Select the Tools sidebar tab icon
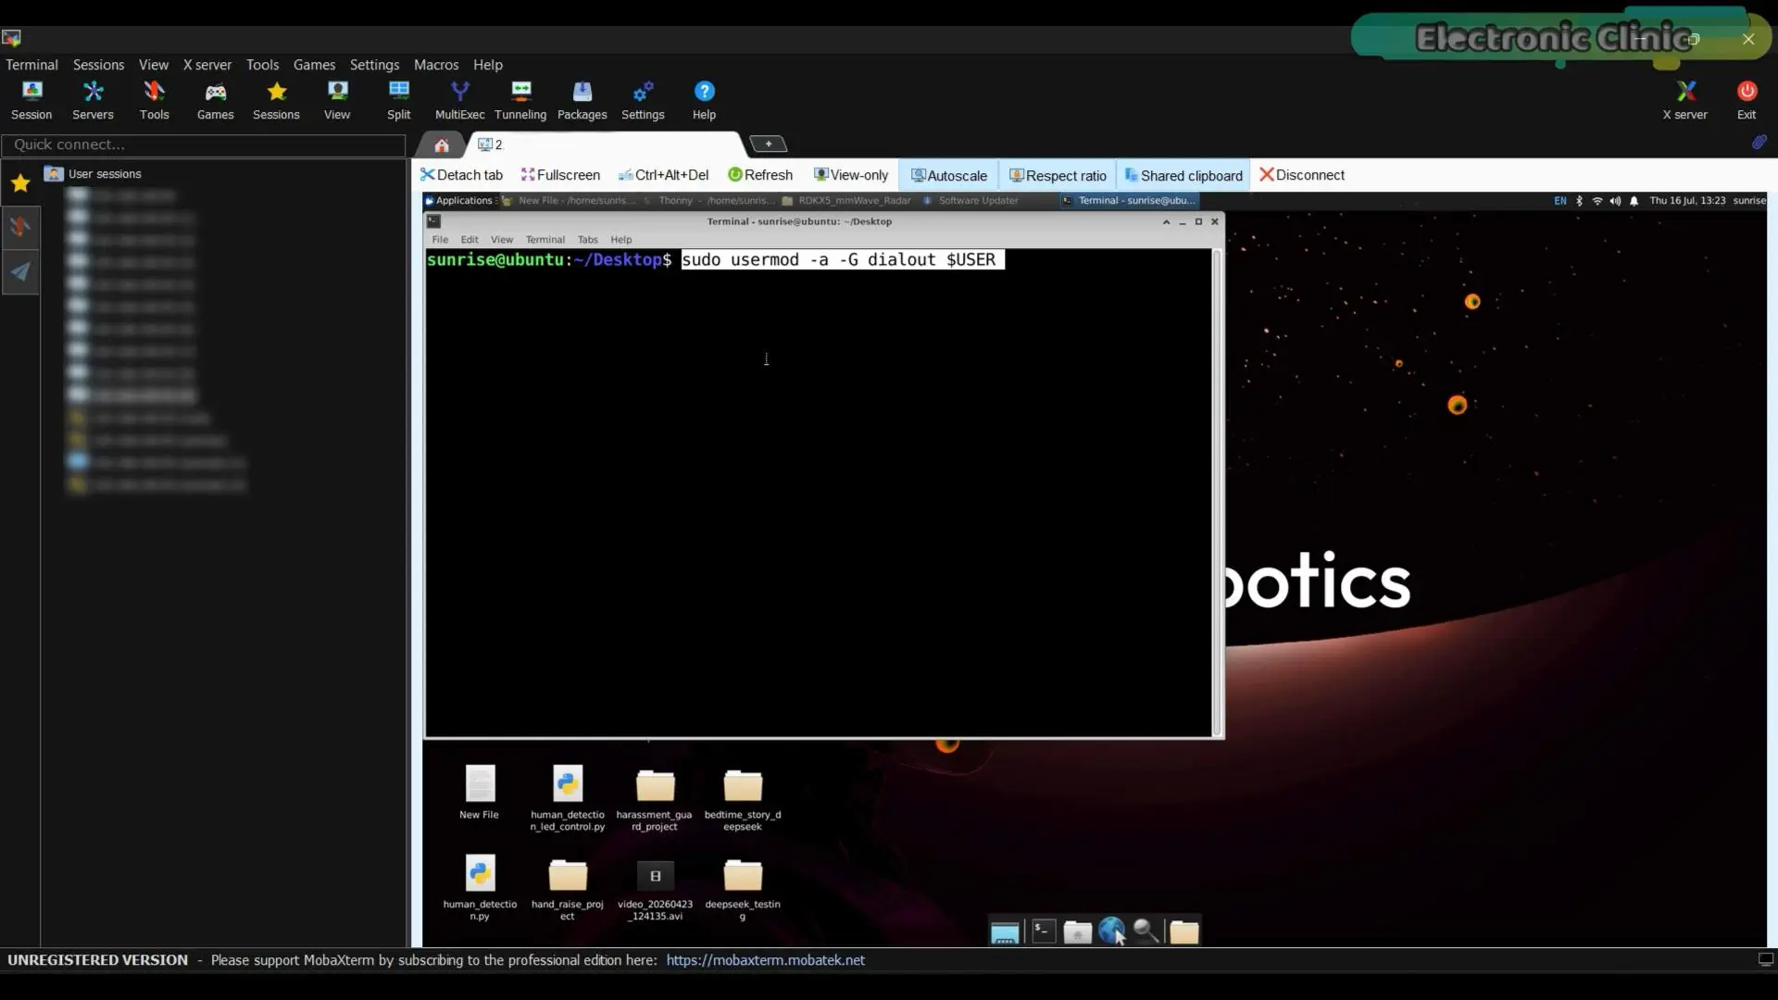This screenshot has width=1778, height=1000. (x=20, y=227)
